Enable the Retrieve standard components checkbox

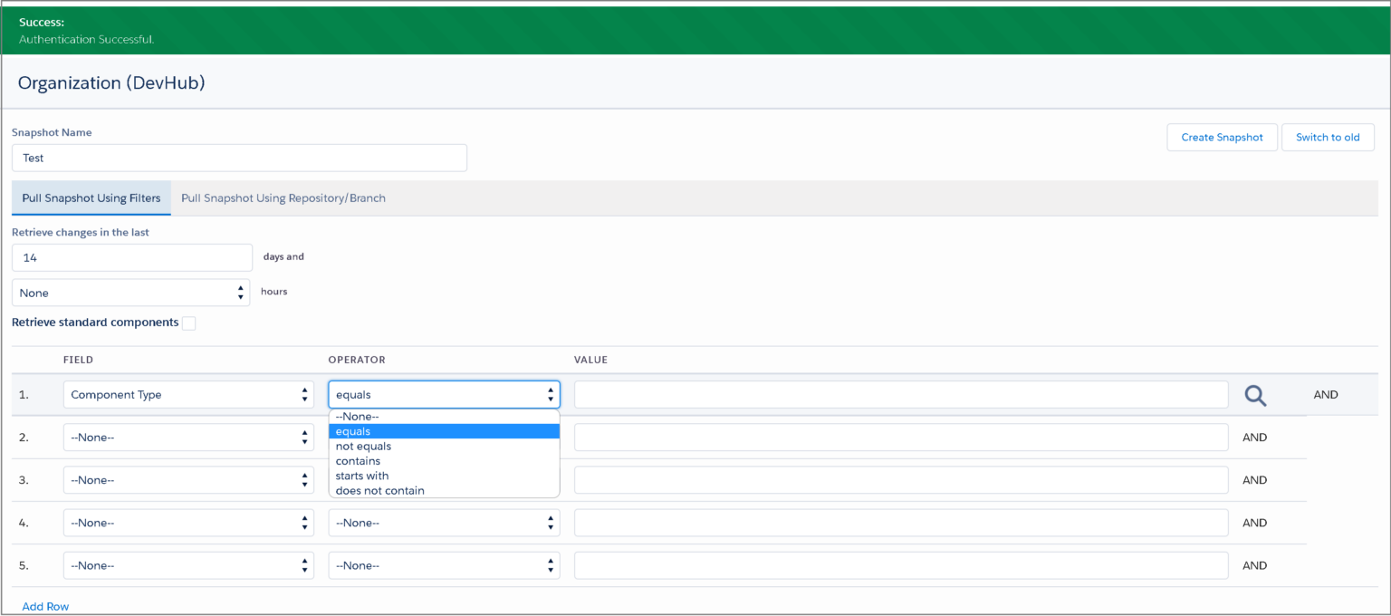coord(189,322)
